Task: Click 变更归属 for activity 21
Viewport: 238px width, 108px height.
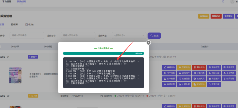Action: point(214,84)
